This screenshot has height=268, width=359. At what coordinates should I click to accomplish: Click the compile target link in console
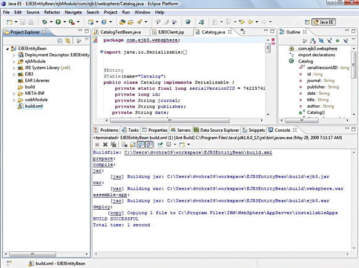point(103,165)
